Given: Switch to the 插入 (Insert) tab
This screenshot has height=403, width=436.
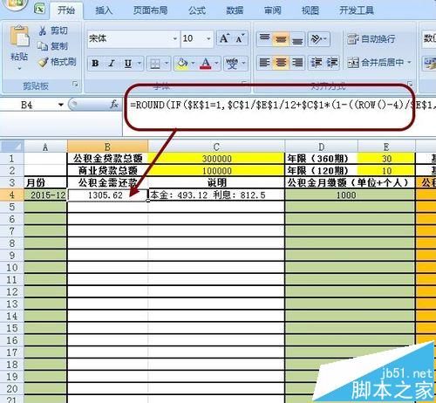Looking at the screenshot, I should point(104,10).
